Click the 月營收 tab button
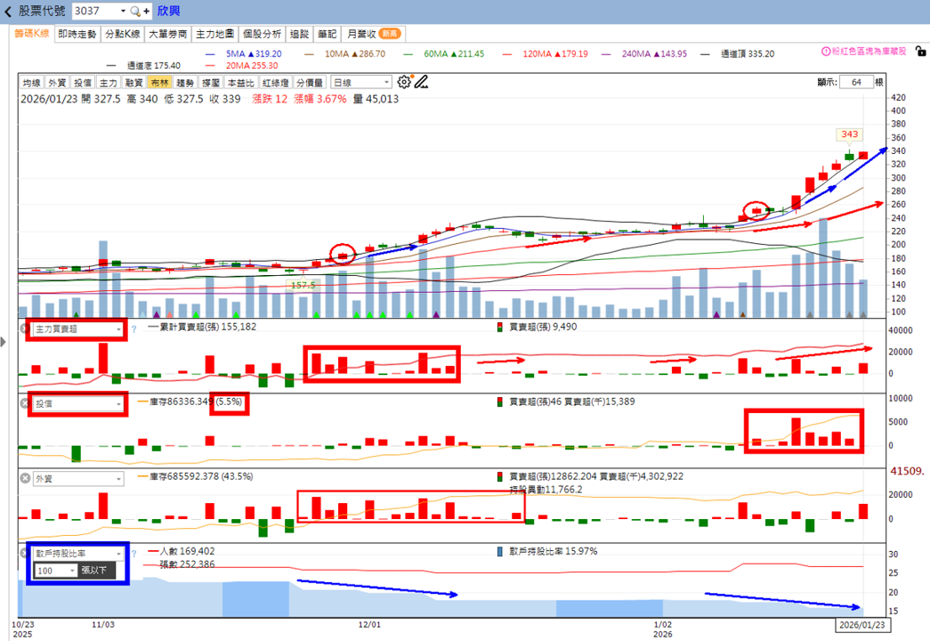 click(375, 35)
